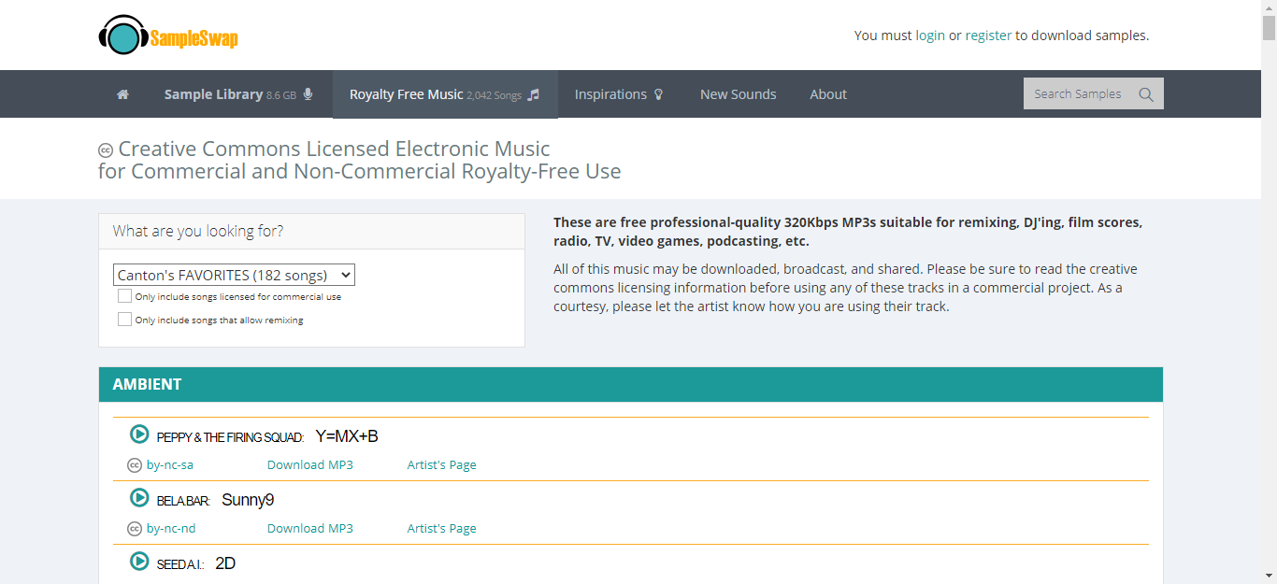Click Creative Commons icon beside by-nc-sa
1277x584 pixels.
[135, 465]
